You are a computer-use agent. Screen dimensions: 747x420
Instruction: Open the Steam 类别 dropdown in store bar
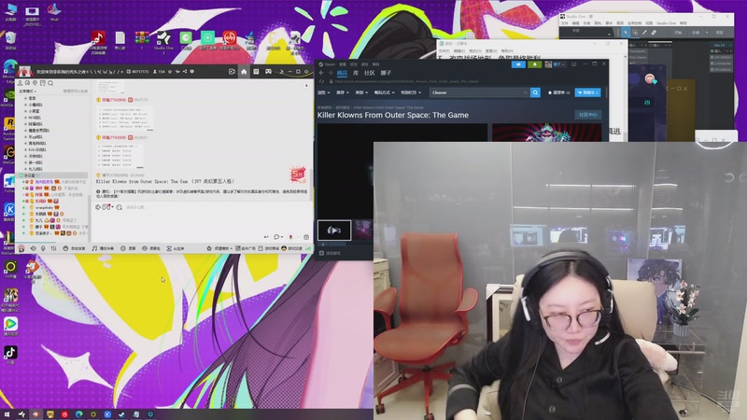361,92
